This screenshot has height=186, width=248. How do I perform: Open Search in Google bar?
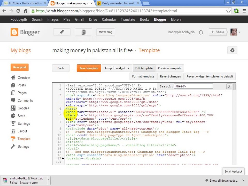37,19
